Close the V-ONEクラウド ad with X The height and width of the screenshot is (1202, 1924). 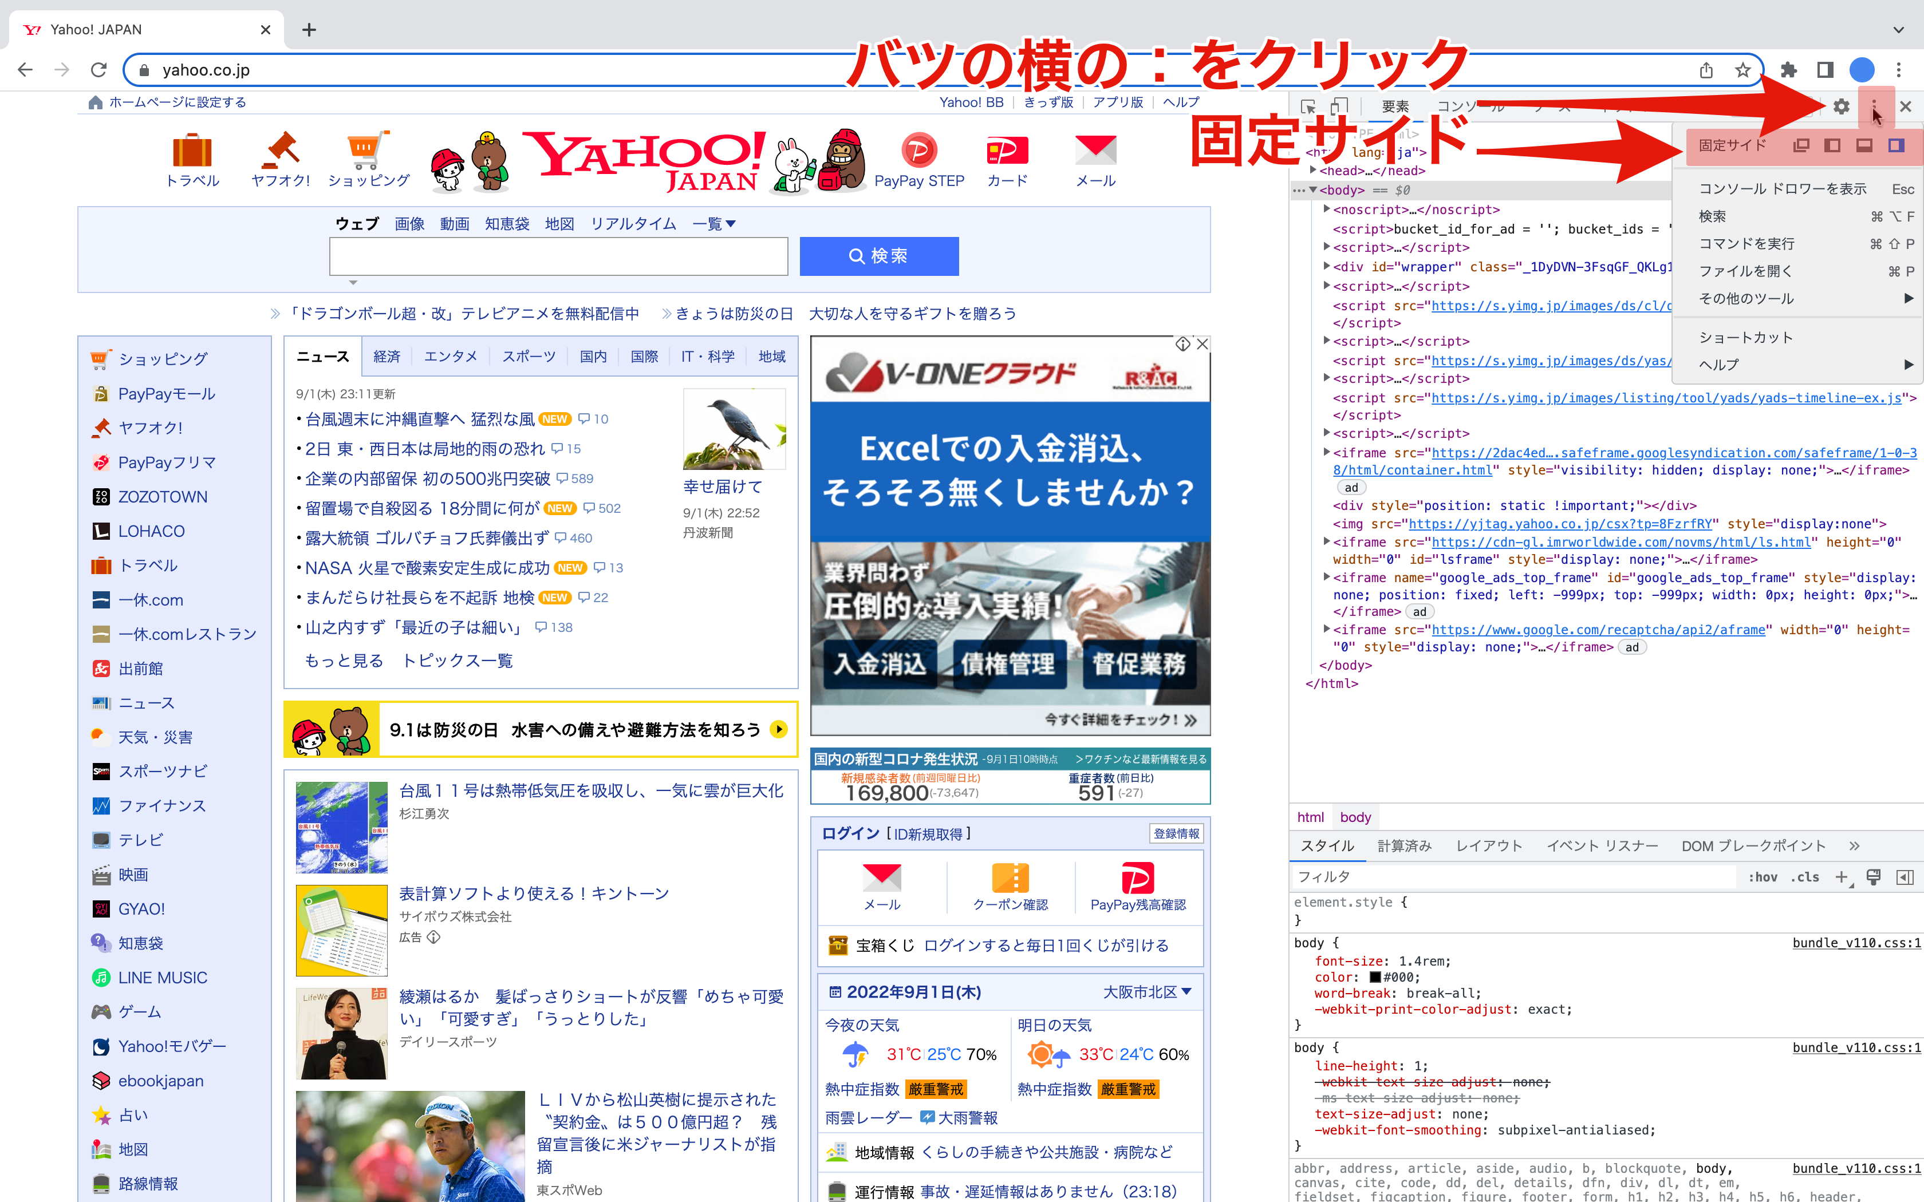coord(1202,344)
